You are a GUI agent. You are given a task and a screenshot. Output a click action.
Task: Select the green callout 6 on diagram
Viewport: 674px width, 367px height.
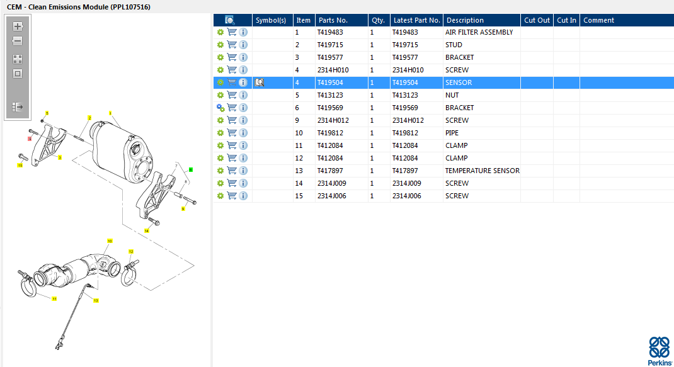tap(191, 170)
